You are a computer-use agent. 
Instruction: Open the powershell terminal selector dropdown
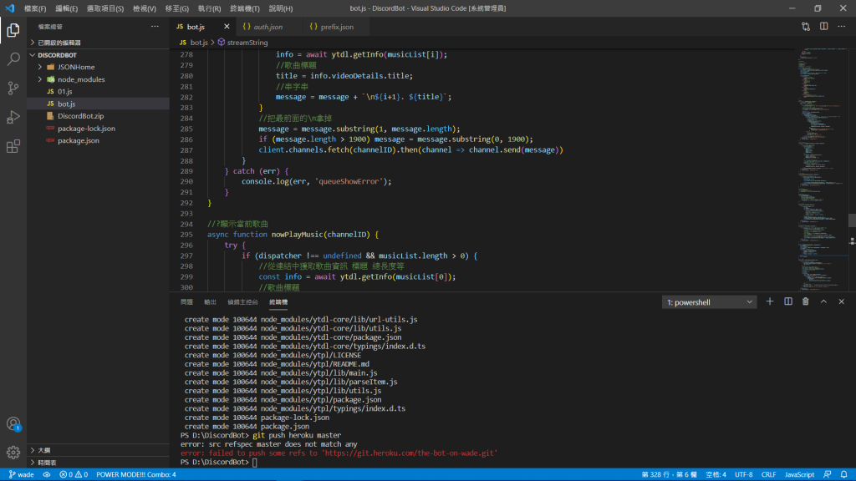(710, 301)
